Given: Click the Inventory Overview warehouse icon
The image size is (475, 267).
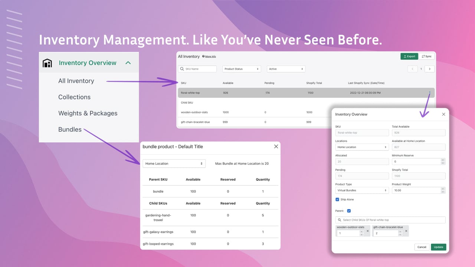Looking at the screenshot, I should point(47,63).
